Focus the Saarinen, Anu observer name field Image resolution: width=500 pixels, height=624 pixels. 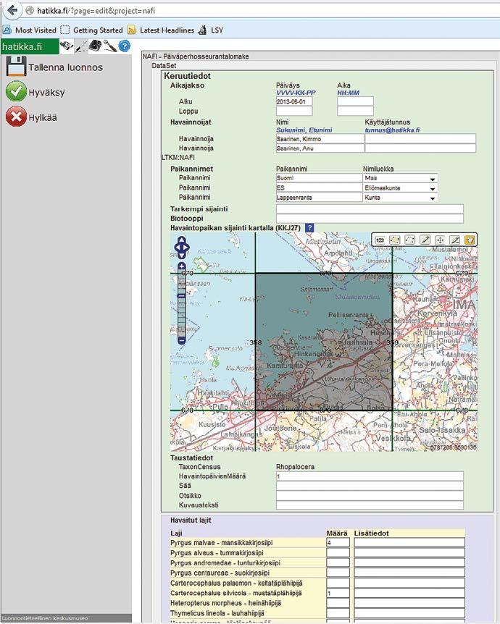(320, 148)
